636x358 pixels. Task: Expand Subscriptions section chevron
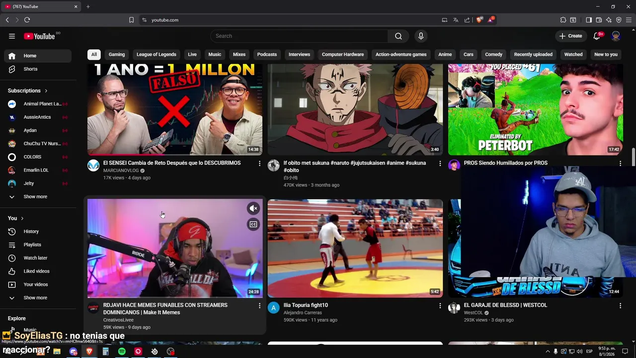pos(46,91)
